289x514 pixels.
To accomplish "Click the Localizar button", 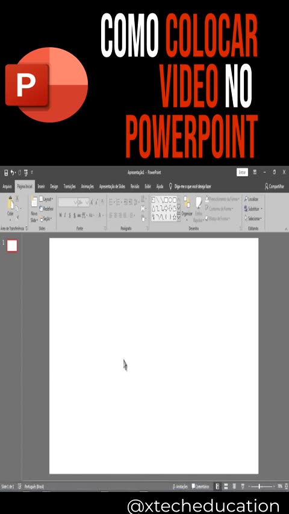I will click(251, 199).
